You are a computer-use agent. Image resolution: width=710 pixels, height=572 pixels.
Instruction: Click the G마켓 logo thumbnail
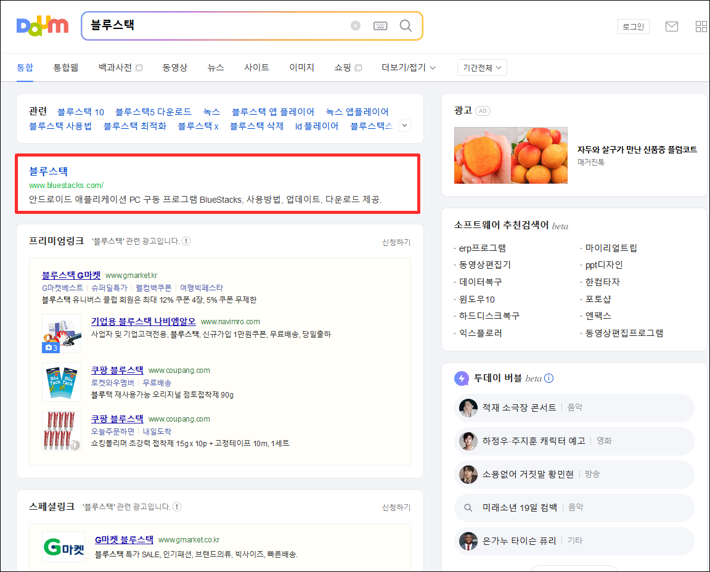pyautogui.click(x=63, y=547)
